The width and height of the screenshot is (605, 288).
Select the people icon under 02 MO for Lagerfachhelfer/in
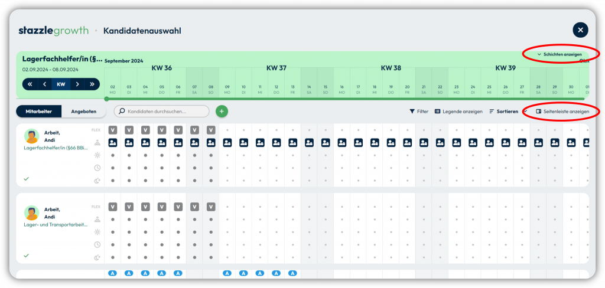112,143
